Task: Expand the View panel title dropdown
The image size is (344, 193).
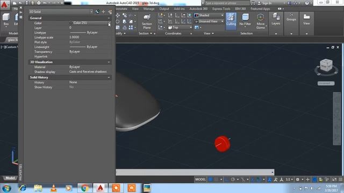Action: click(209, 33)
